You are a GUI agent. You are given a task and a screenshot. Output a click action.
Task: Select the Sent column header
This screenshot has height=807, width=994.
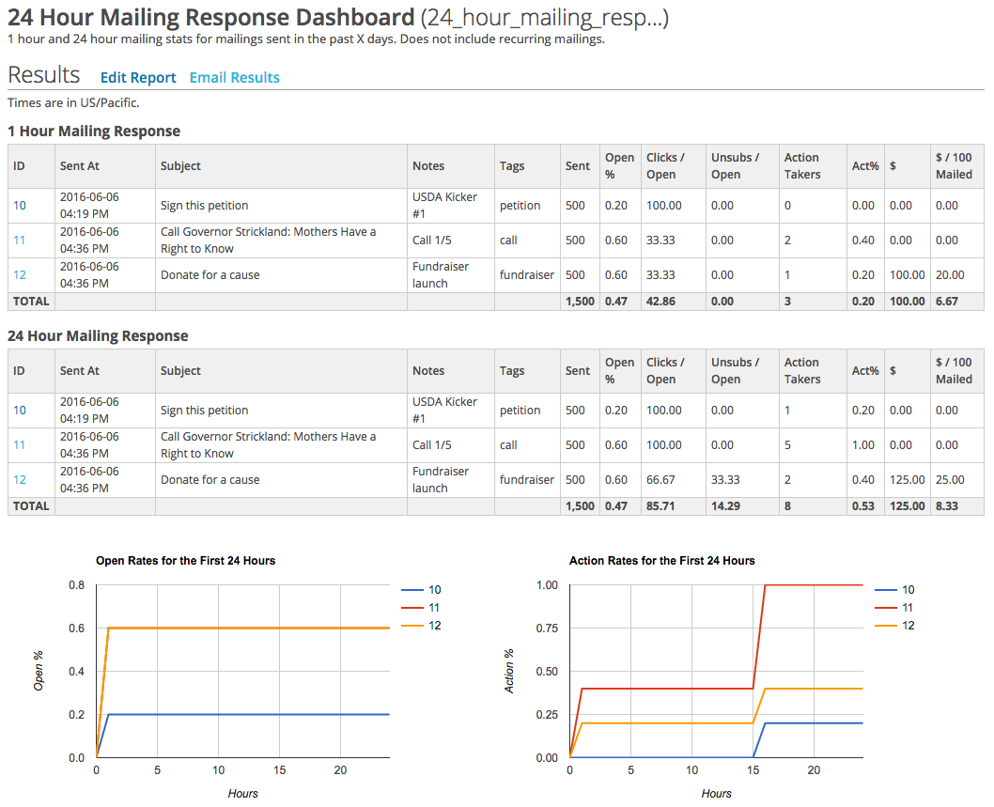tap(578, 166)
